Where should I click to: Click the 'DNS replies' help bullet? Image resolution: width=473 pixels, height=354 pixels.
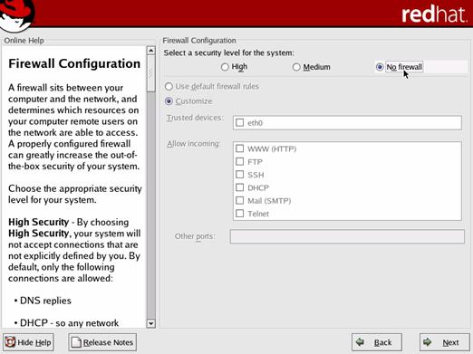coord(45,301)
